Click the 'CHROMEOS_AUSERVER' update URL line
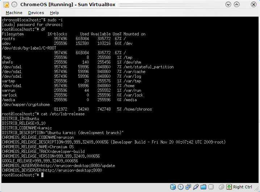 click(x=58, y=166)
